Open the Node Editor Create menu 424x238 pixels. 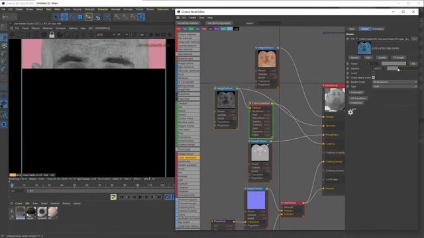click(x=192, y=18)
